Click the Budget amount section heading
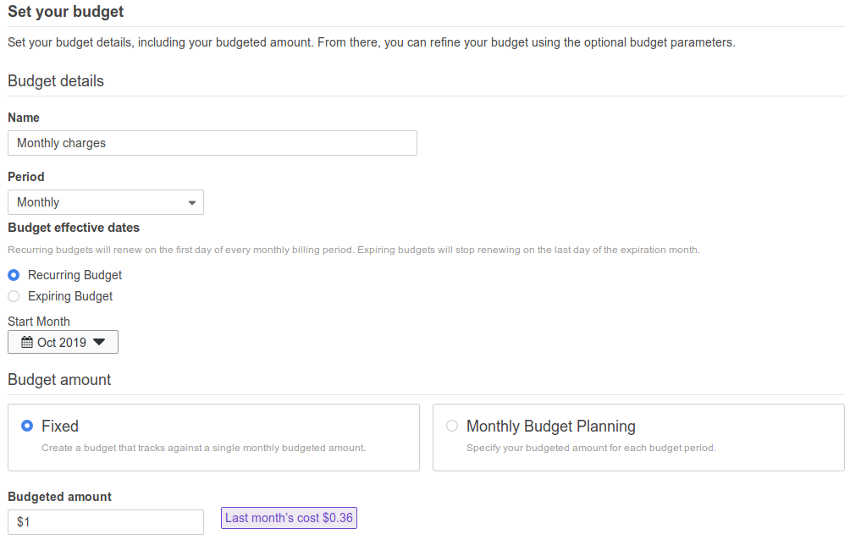This screenshot has width=850, height=545. 59,380
